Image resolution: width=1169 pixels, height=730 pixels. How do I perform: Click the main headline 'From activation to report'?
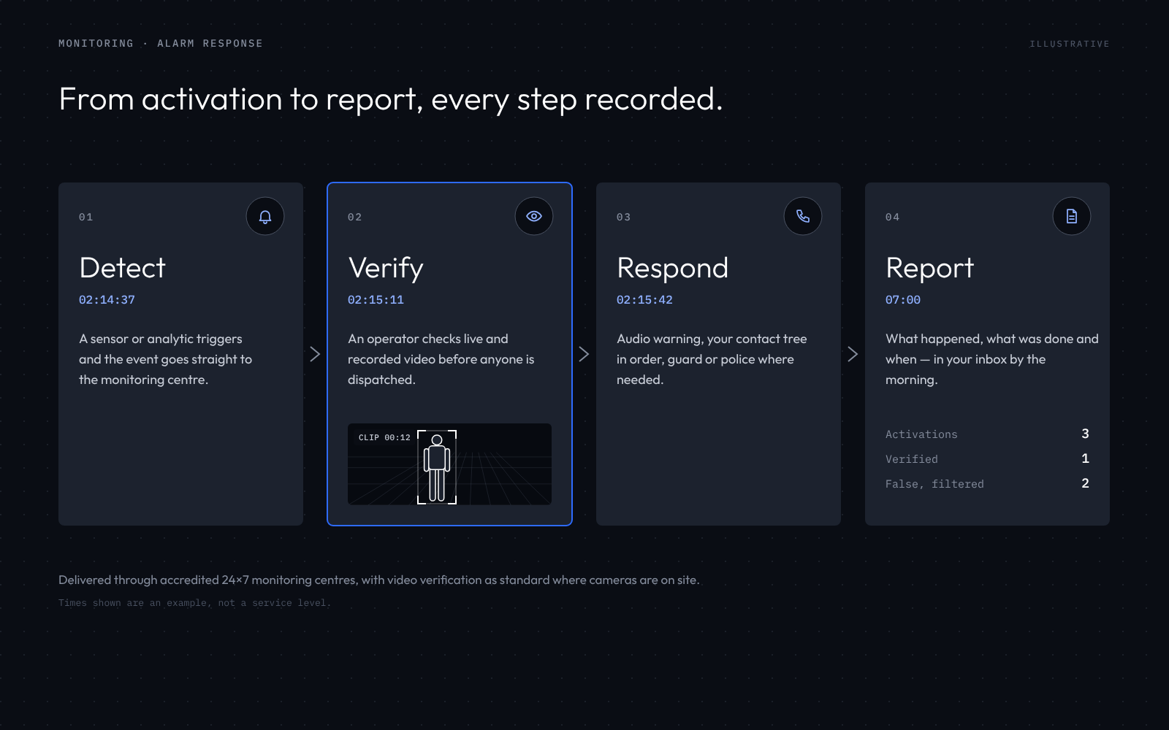[x=391, y=100]
